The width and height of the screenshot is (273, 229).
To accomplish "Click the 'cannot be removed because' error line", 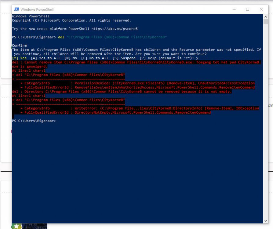I will pyautogui.click(x=122, y=91).
